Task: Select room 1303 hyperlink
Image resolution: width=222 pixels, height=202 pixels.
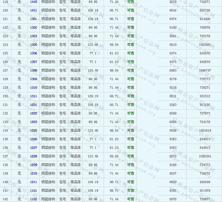Action: pyautogui.click(x=34, y=36)
